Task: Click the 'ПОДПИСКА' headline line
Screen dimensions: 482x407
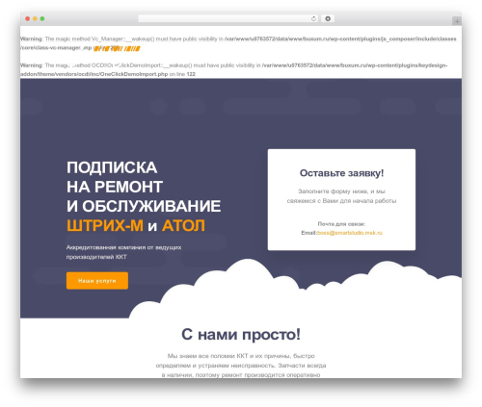Action: 112,167
